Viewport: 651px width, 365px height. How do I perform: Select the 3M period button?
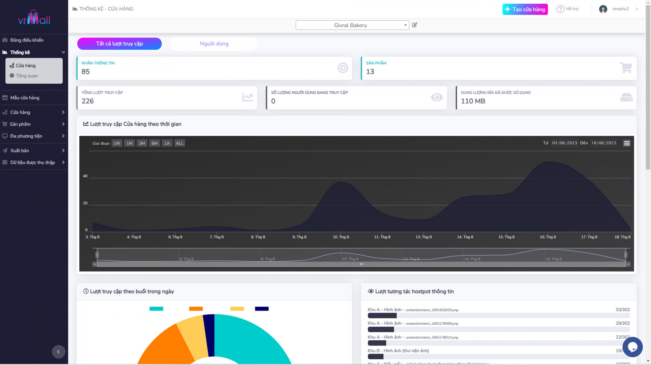click(142, 143)
